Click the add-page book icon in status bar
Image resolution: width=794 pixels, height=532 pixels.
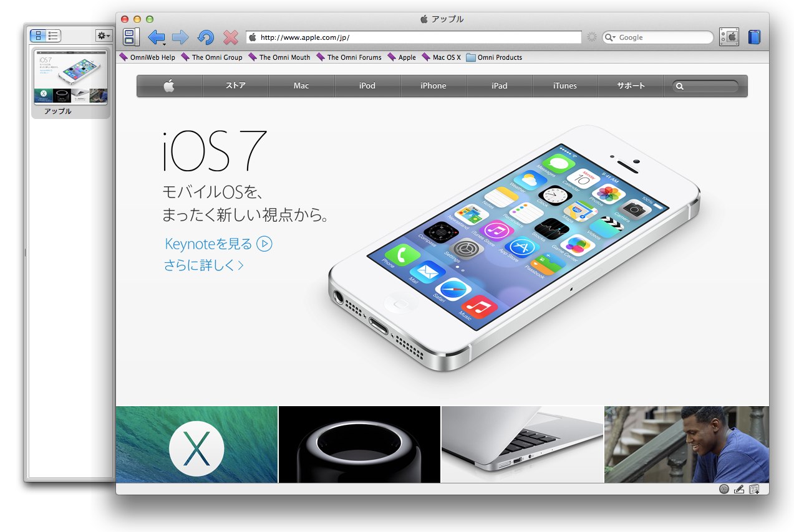pos(754,489)
